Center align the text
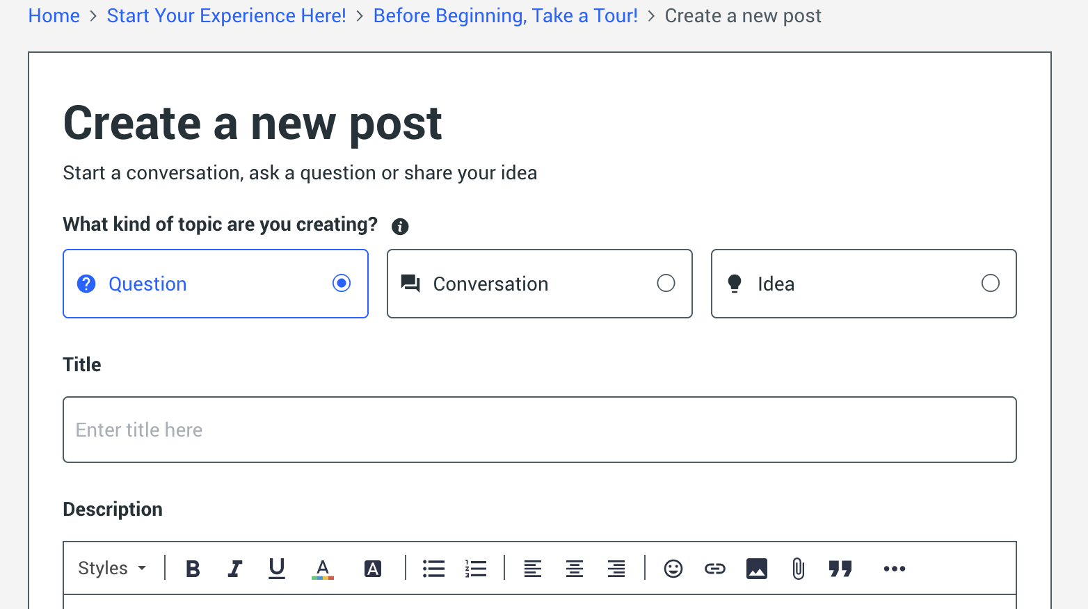The width and height of the screenshot is (1088, 609). 575,569
